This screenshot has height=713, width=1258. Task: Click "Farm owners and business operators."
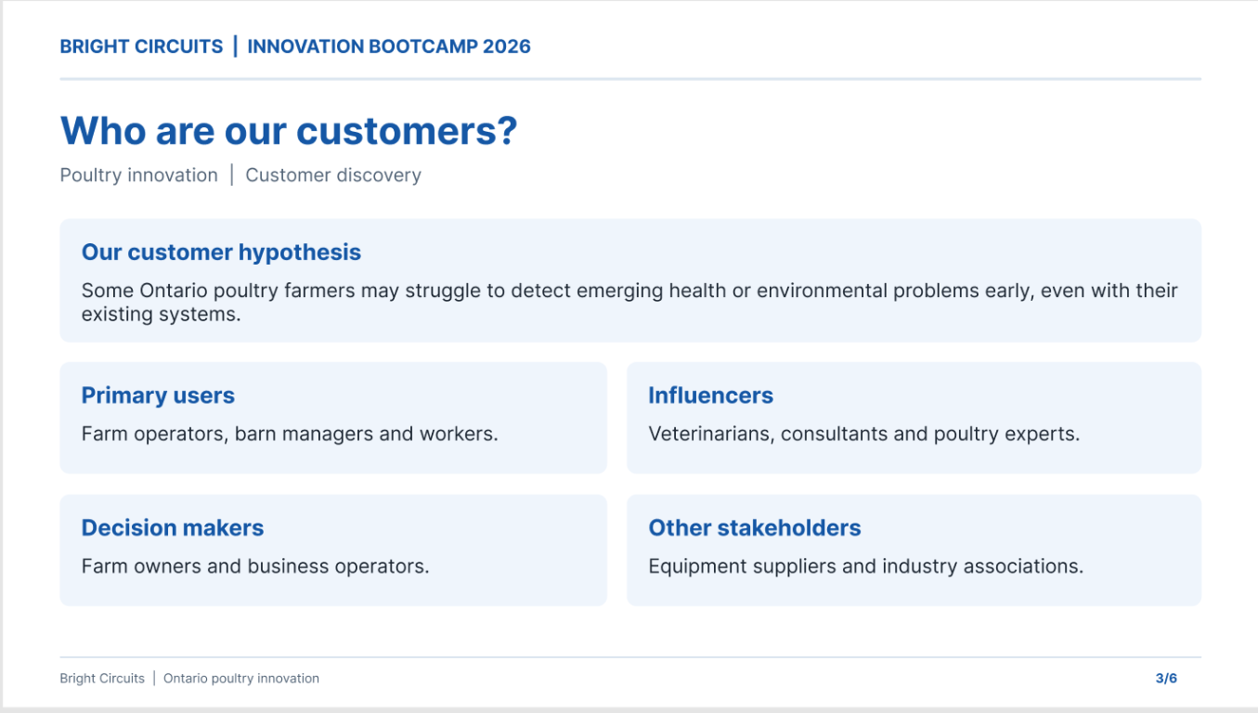pyautogui.click(x=255, y=566)
